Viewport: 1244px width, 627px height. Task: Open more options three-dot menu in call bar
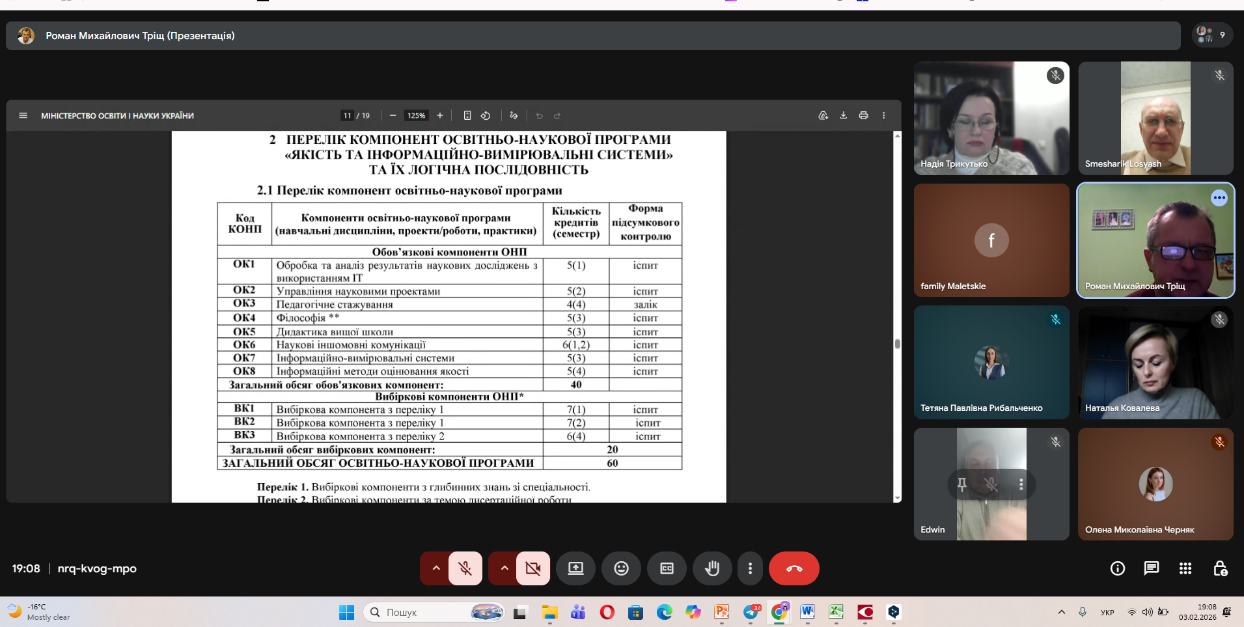750,568
